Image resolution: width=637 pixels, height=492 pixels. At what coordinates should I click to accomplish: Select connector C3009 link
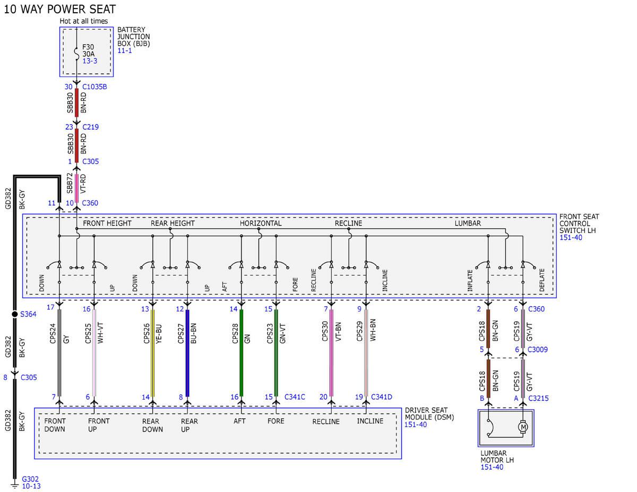538,349
